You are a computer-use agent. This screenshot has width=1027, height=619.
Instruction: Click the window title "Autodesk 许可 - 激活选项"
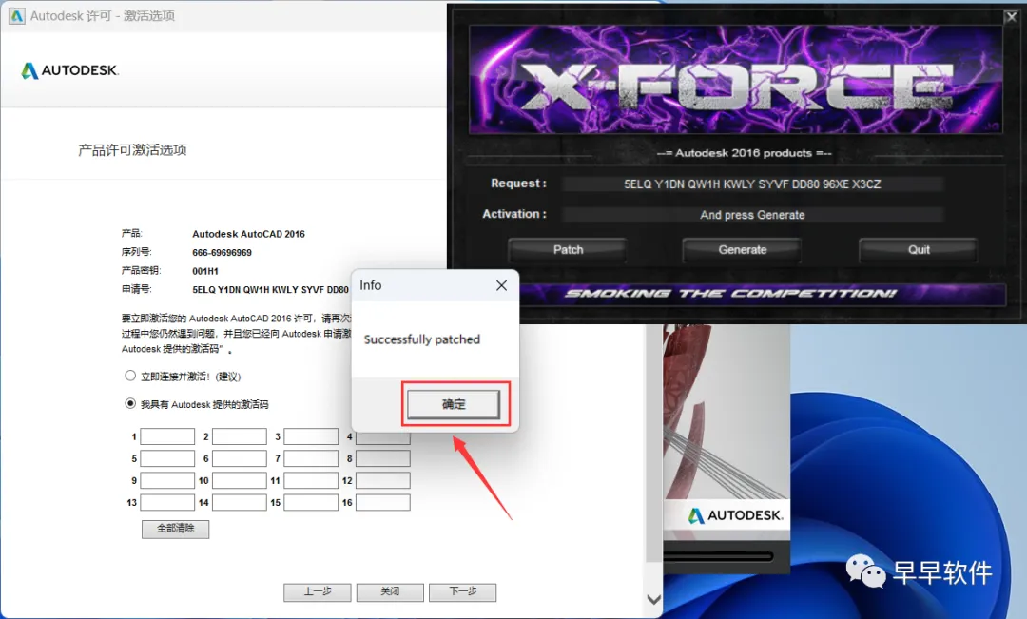[x=102, y=16]
